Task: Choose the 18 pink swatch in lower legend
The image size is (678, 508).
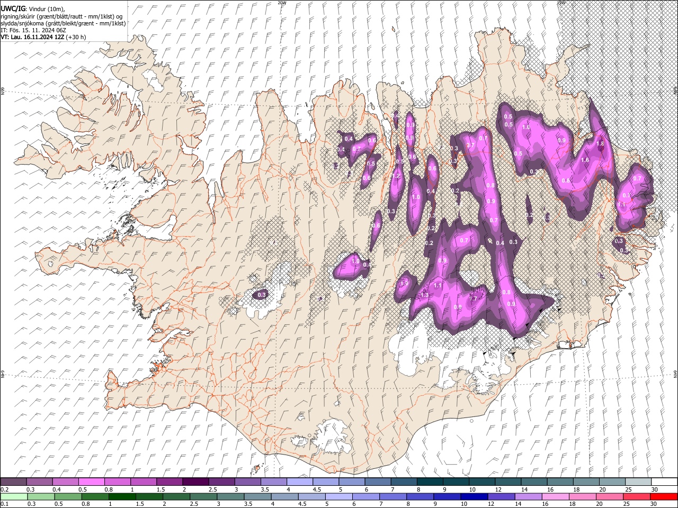Action: (x=582, y=496)
